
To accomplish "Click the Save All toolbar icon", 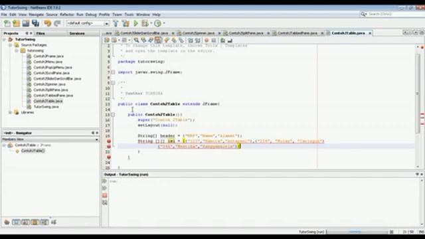I will pyautogui.click(x=35, y=23).
